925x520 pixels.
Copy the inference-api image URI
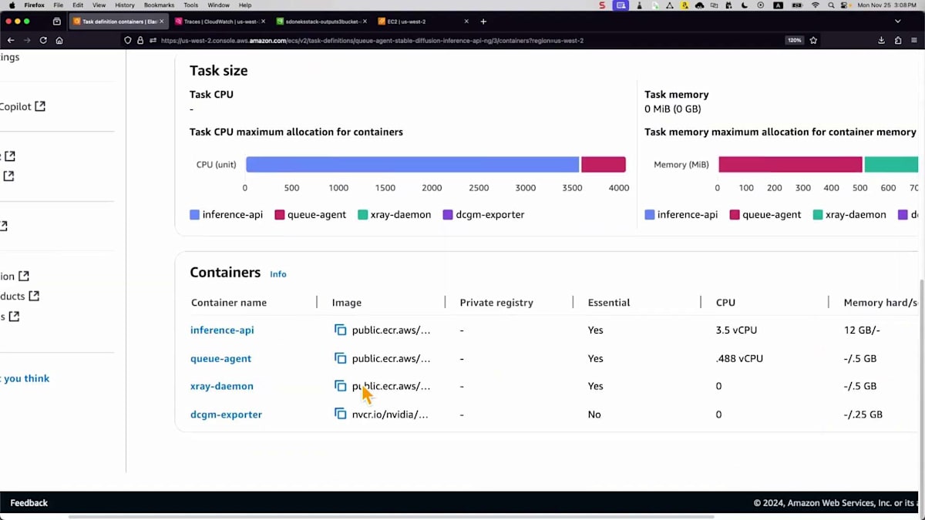point(340,330)
